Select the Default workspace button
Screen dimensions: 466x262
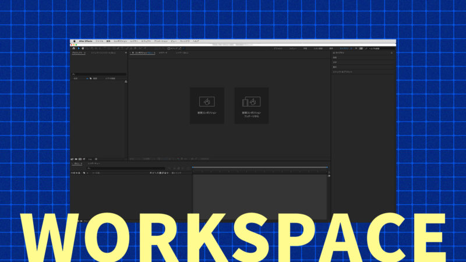pos(278,48)
